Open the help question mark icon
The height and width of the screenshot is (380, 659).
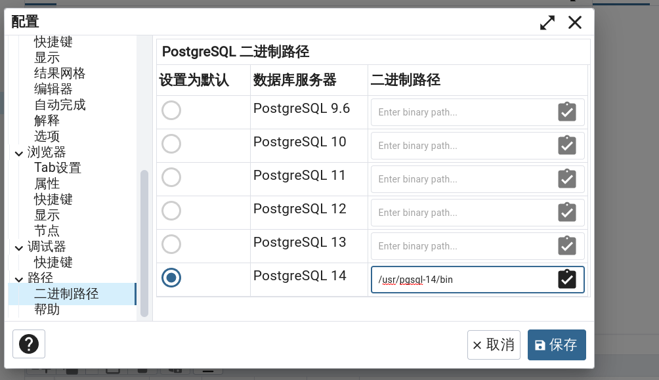point(29,344)
